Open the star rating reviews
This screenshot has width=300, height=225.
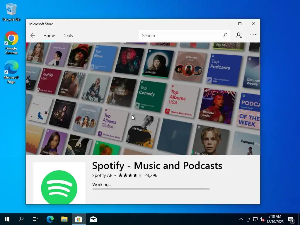click(x=130, y=175)
